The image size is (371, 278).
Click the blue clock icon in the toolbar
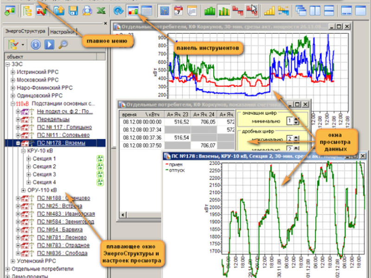pos(165,11)
